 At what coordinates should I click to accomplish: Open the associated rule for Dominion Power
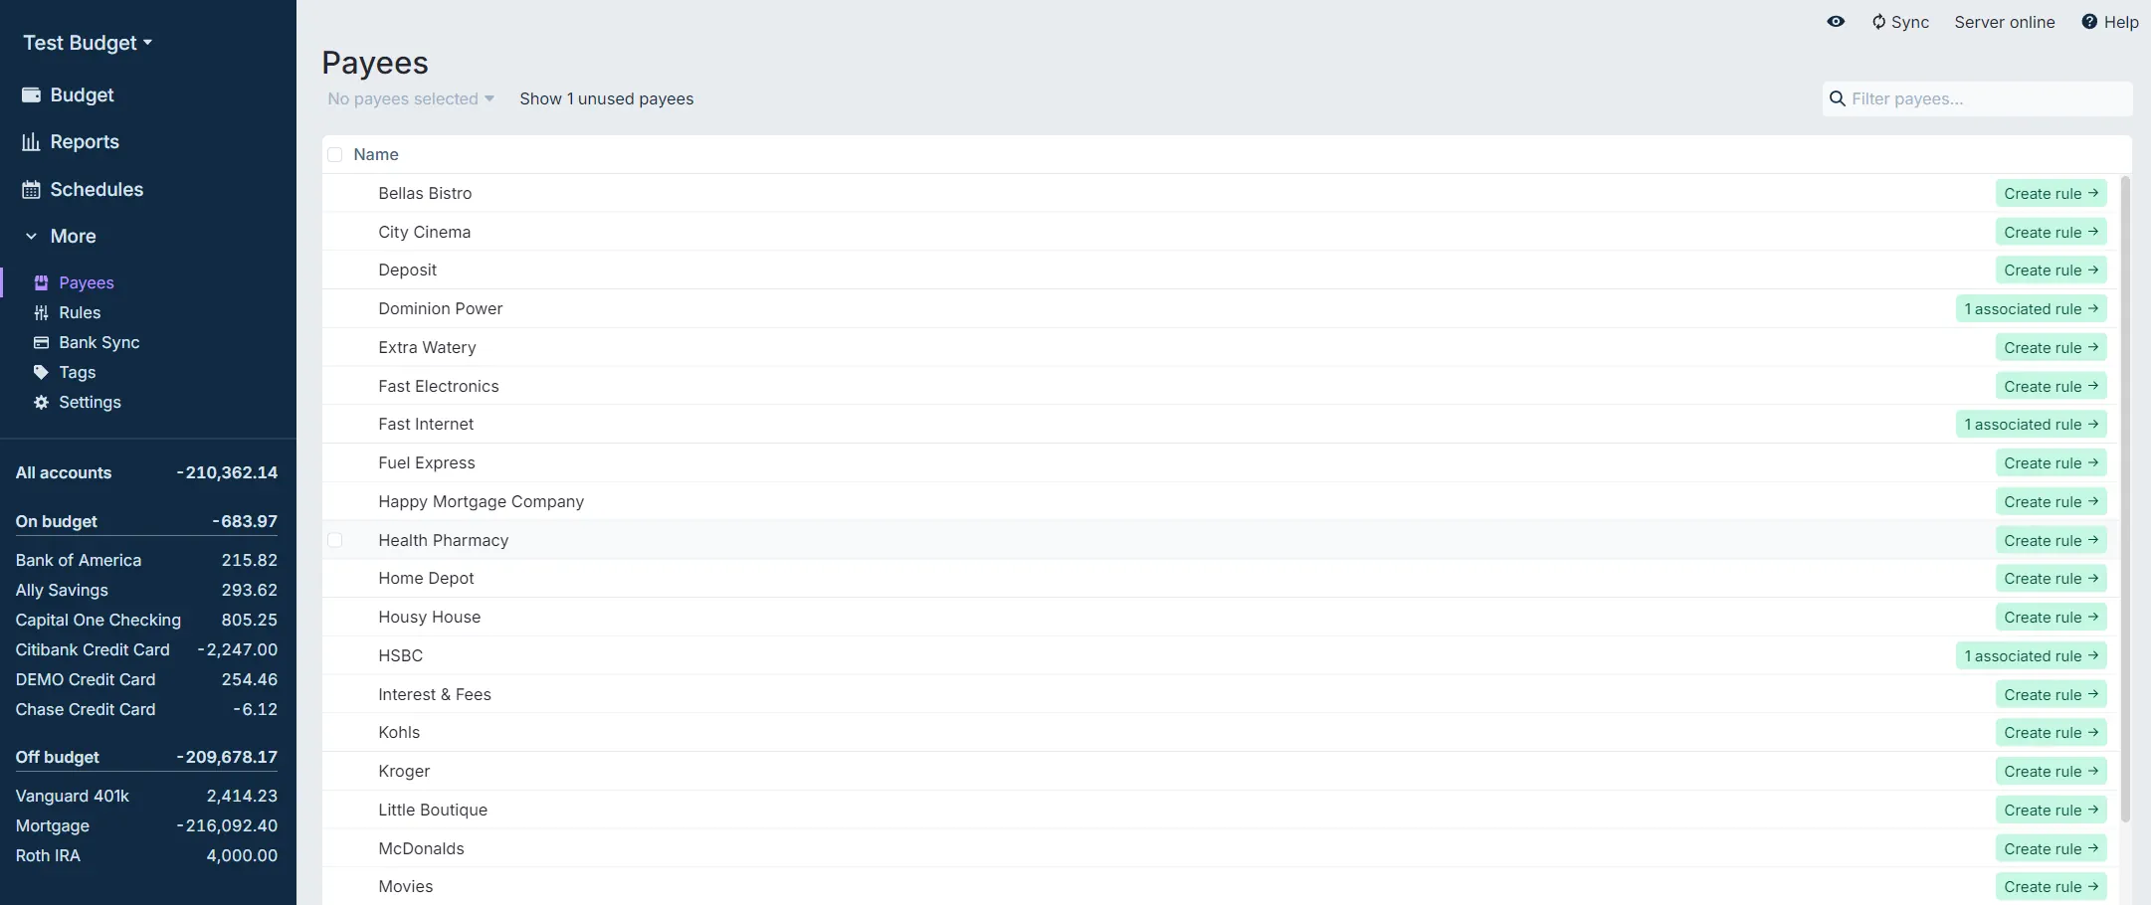(2032, 308)
